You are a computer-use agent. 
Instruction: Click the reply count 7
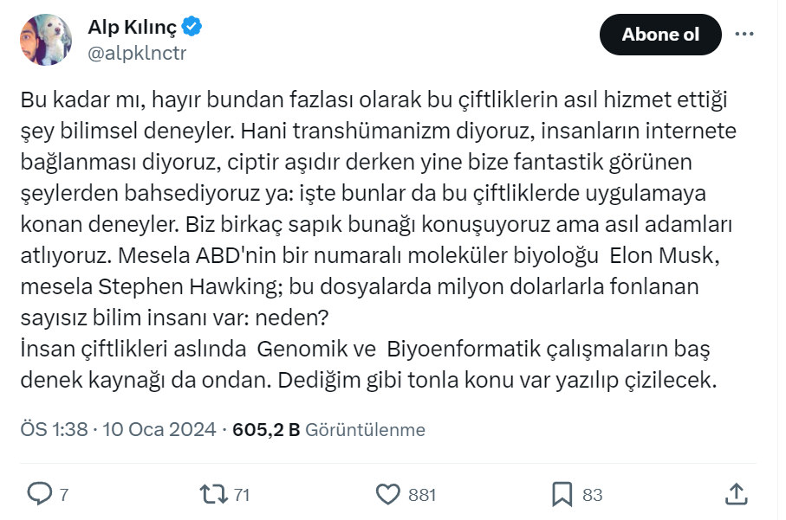coord(63,495)
